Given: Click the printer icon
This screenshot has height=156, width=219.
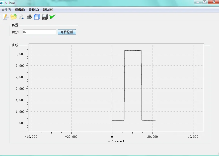Looking at the screenshot, I should (x=29, y=17).
